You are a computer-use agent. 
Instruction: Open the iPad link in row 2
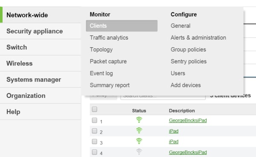(174, 131)
